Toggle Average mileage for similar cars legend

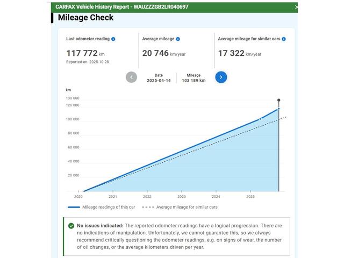click(x=180, y=207)
